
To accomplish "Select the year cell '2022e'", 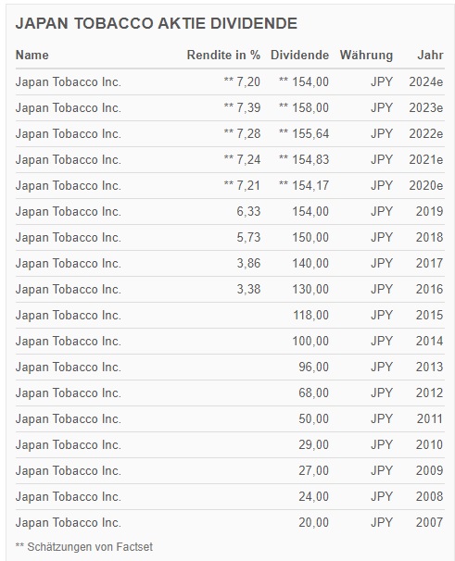I will (x=426, y=133).
